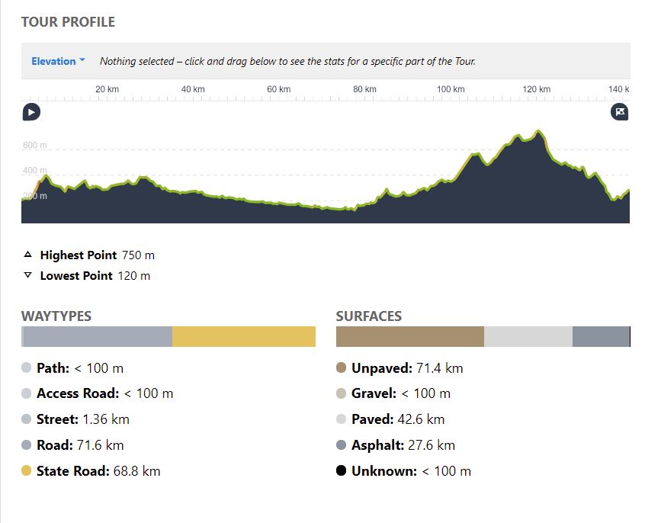Viewport: 645px width, 523px height.
Task: Click the finish flag icon
Action: 620,113
